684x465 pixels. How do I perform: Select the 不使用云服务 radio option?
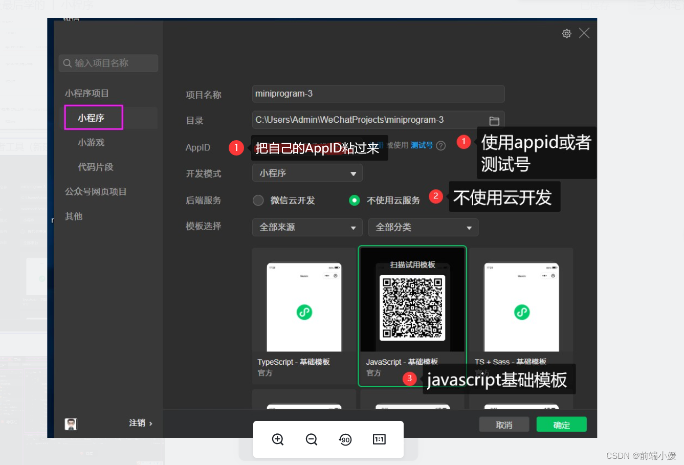[x=354, y=200]
